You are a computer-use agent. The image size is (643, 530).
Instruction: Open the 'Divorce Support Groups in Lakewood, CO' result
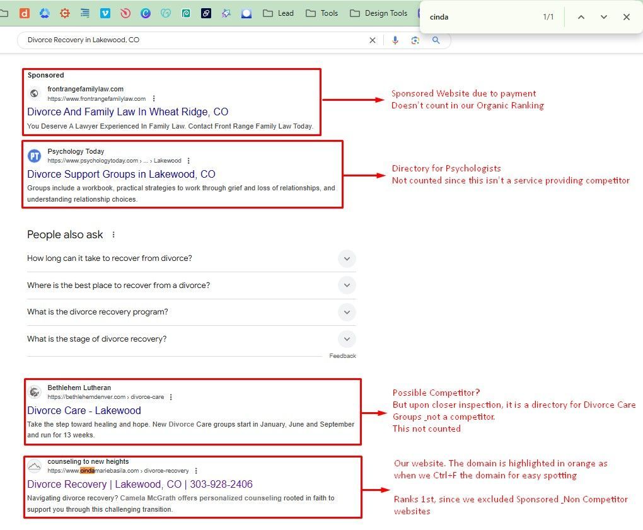pyautogui.click(x=121, y=174)
